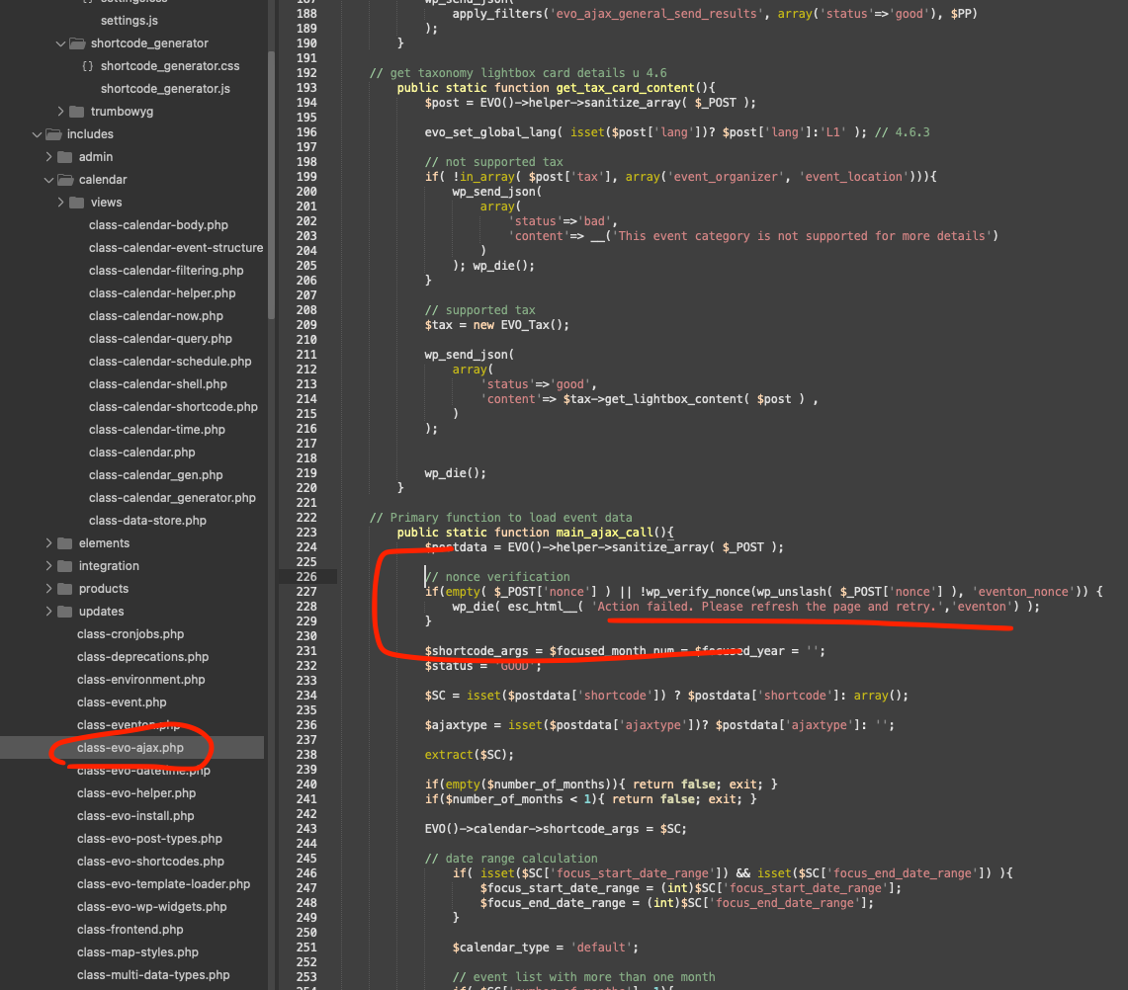Open class-calendar-helper.php
Image resolution: width=1128 pixels, height=990 pixels.
pos(162,293)
